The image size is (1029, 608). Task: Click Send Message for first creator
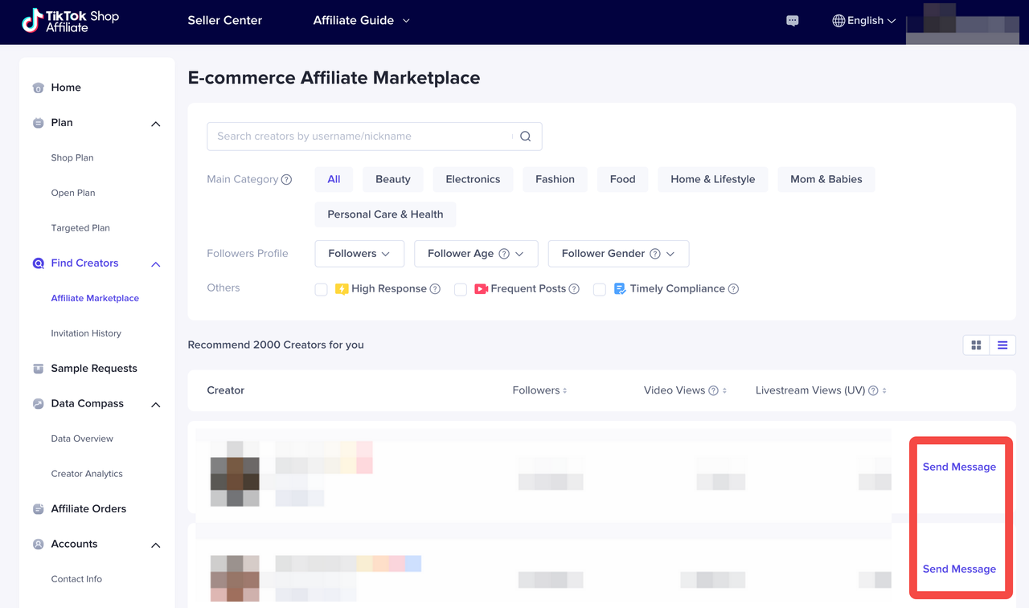point(959,467)
